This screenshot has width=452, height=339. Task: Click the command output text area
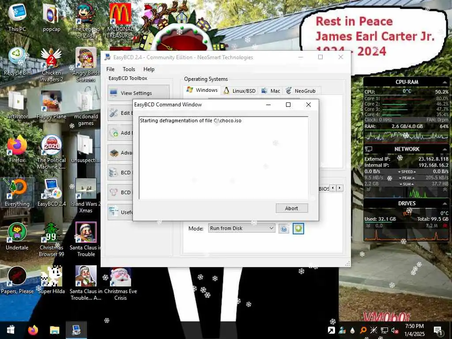click(x=224, y=158)
